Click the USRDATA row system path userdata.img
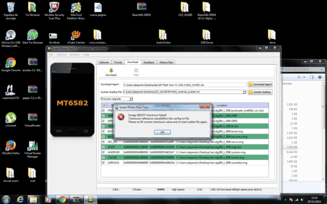327x204 pixels. click(211, 163)
